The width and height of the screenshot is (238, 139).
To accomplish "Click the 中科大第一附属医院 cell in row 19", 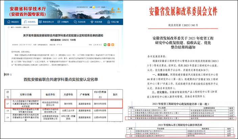I will (x=68, y=117).
